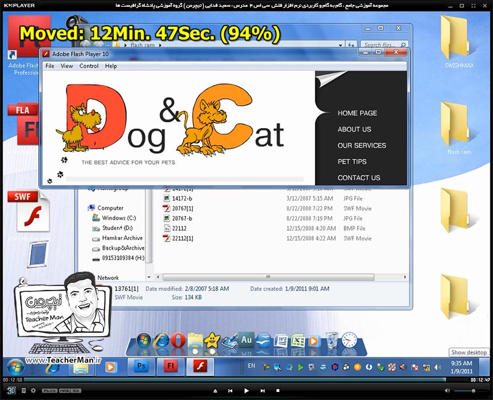Click Explorer horizontal scrollbar thumb
Image resolution: width=493 pixels, height=400 pixels.
(268, 278)
